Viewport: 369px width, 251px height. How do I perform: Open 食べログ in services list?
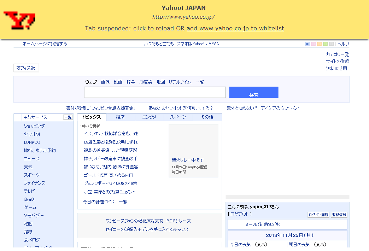(32, 240)
